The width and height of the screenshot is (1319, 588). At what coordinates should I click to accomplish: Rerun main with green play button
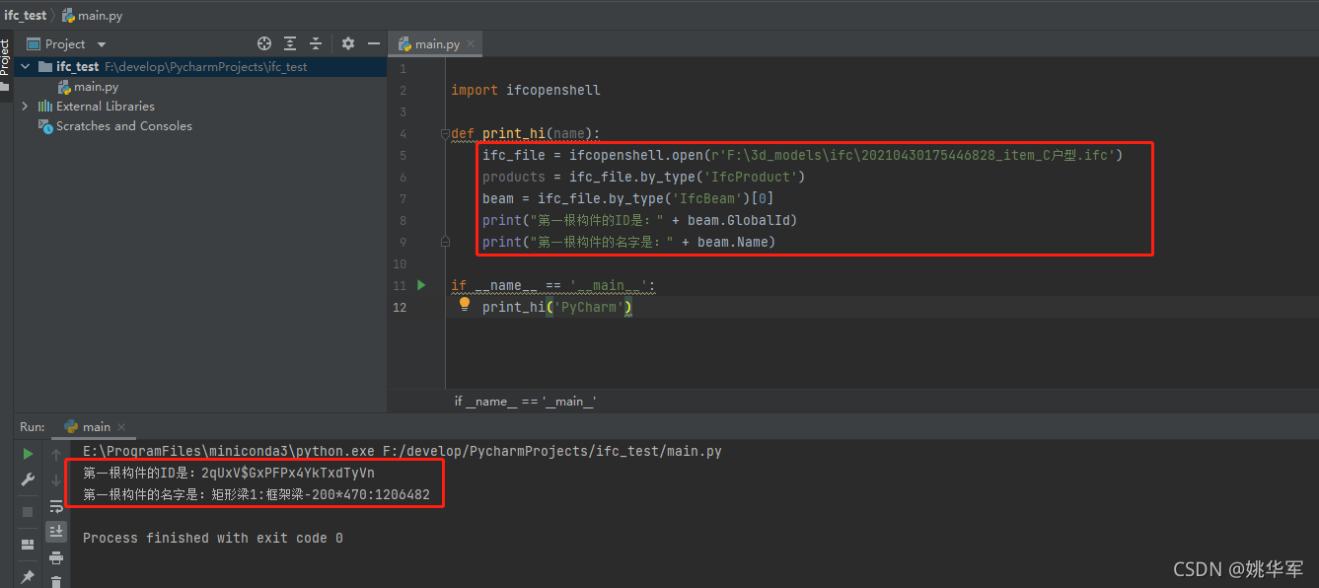tap(28, 454)
